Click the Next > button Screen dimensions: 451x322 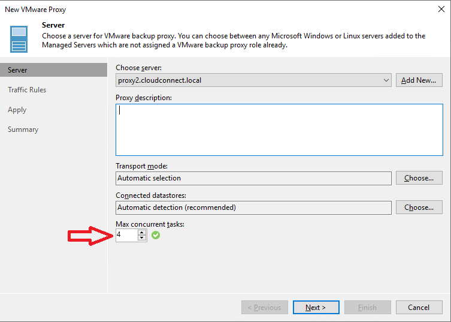(x=316, y=308)
